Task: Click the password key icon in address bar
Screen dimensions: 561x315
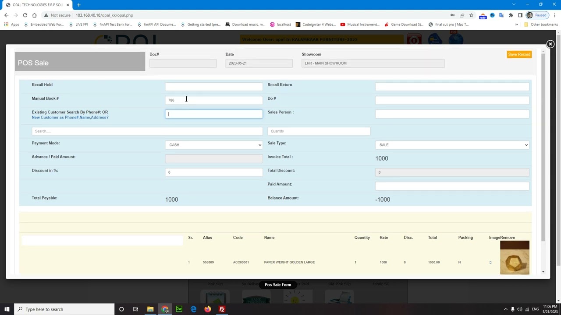Action: 452,15
